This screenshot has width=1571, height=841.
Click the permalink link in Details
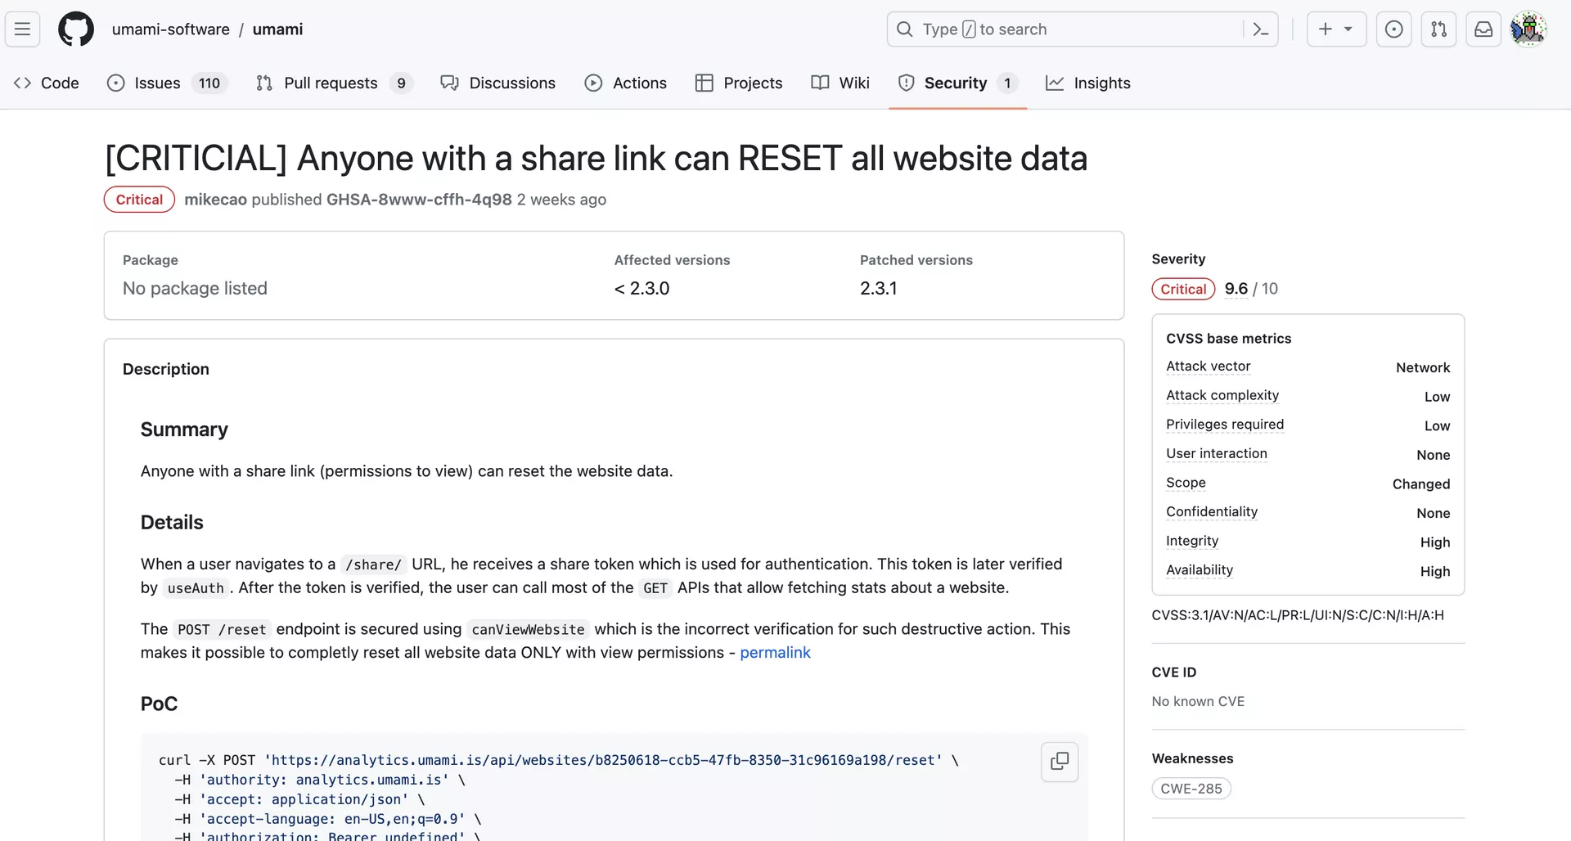(775, 653)
